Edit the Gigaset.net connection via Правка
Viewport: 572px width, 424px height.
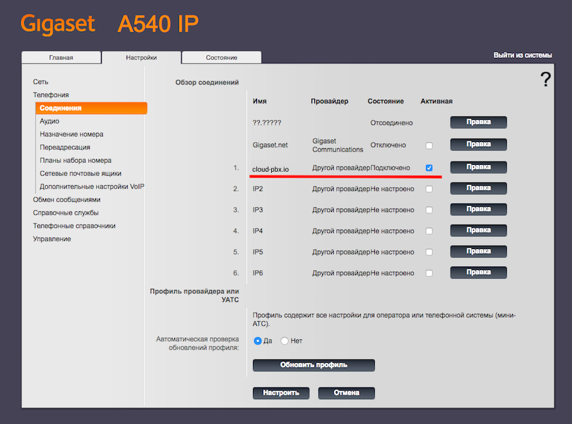click(478, 144)
